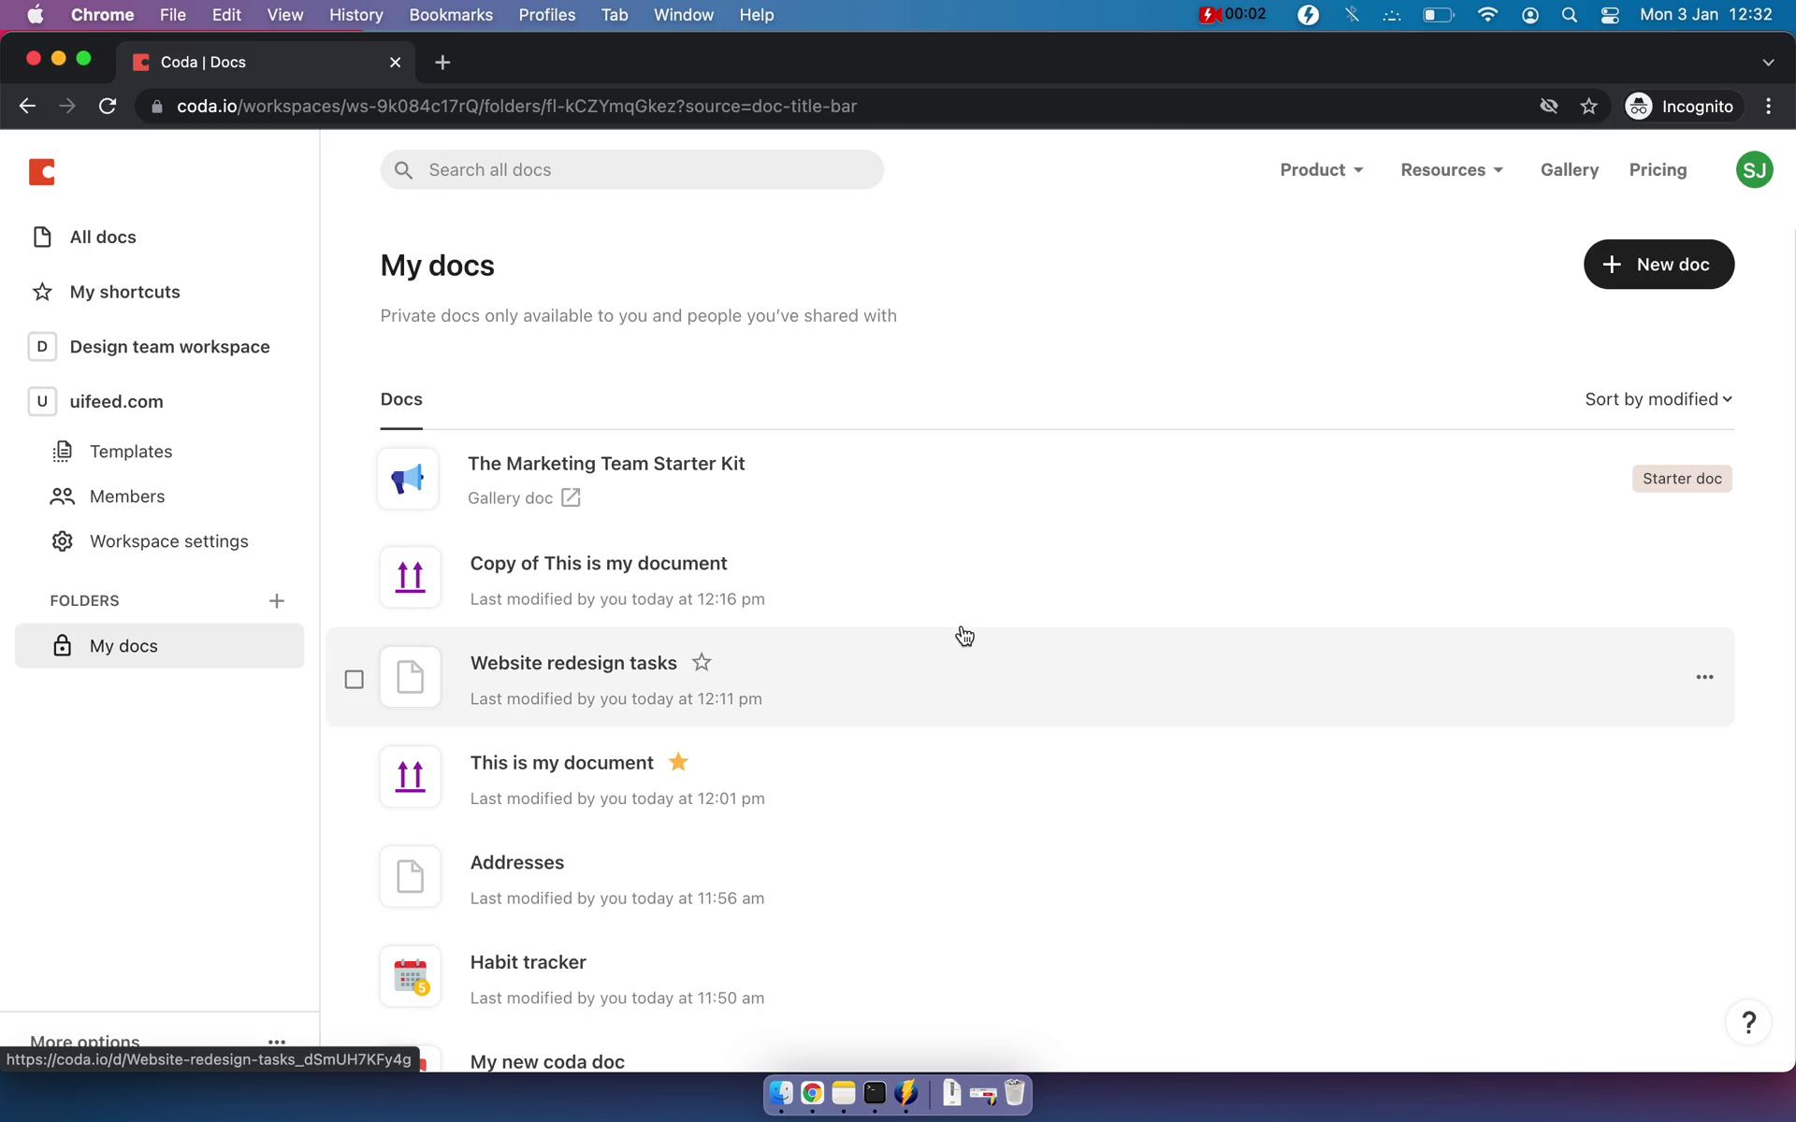This screenshot has width=1796, height=1122.
Task: Select the My docs locked folder
Action: point(160,646)
